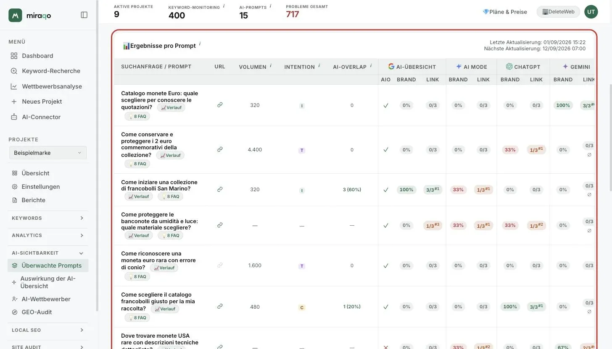Viewport: 612px width, 349px height.
Task: Click the Volumen column info icon
Action: point(270,65)
